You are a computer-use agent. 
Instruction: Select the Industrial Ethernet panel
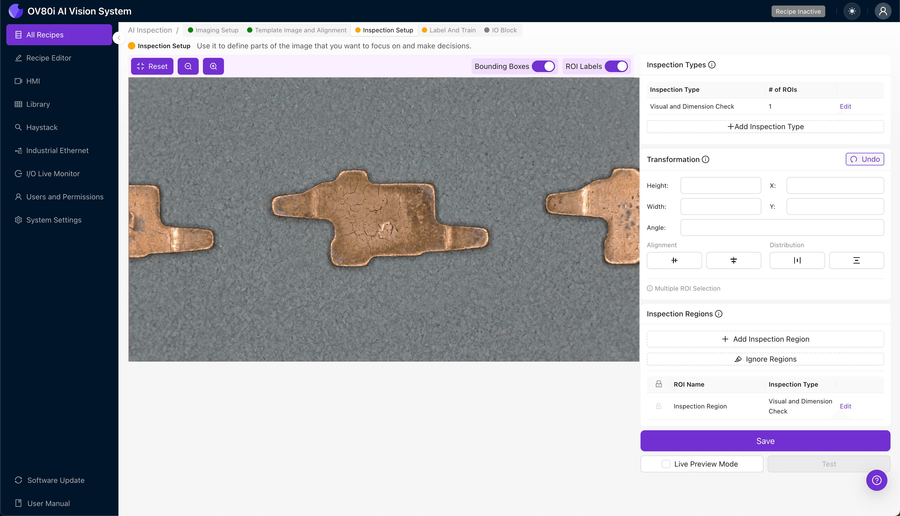(x=57, y=150)
